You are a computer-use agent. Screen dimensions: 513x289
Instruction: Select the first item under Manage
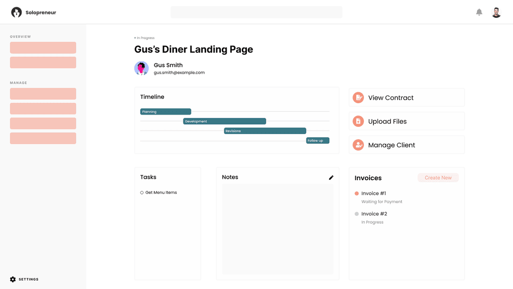[43, 94]
